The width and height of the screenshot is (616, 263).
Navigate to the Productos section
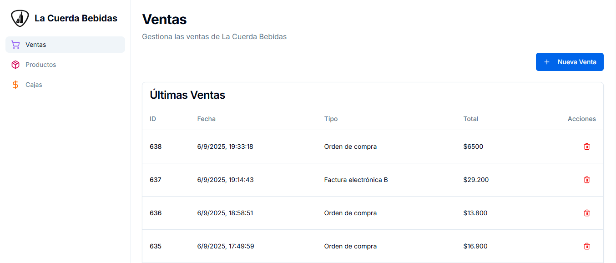(40, 64)
